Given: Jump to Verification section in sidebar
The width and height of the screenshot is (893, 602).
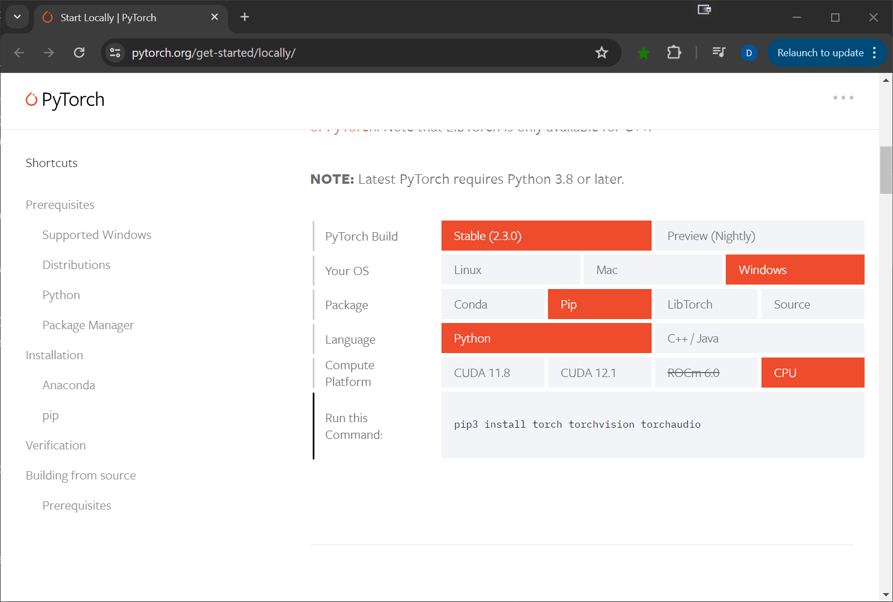Looking at the screenshot, I should [x=56, y=446].
